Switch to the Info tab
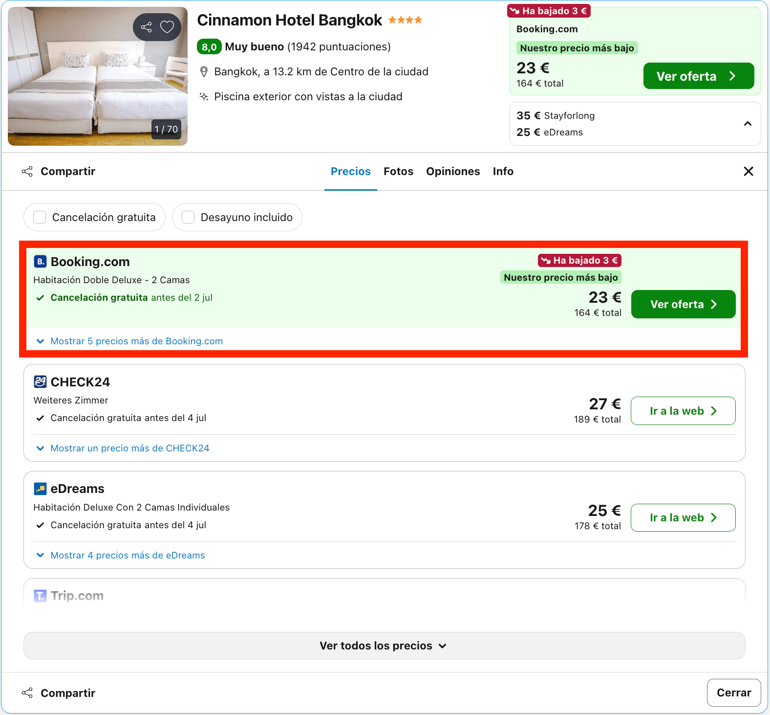The width and height of the screenshot is (770, 715). 503,172
